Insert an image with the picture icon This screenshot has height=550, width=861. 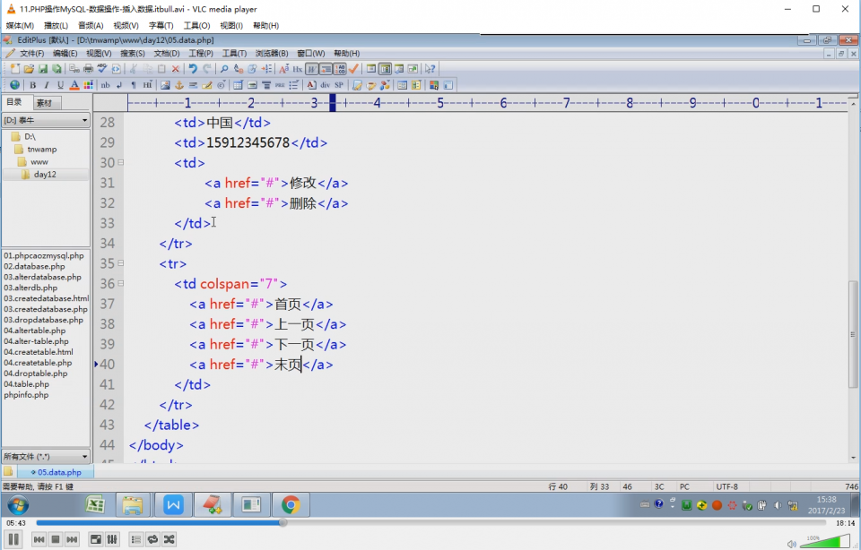(x=165, y=85)
